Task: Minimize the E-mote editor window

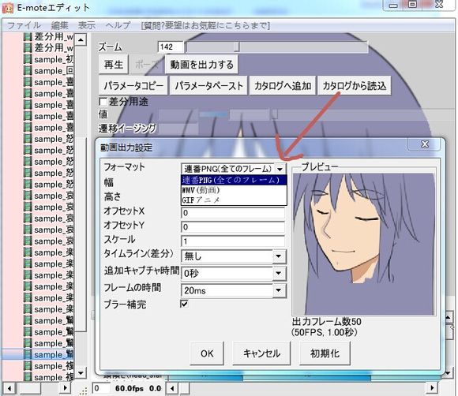Action: pyautogui.click(x=393, y=5)
